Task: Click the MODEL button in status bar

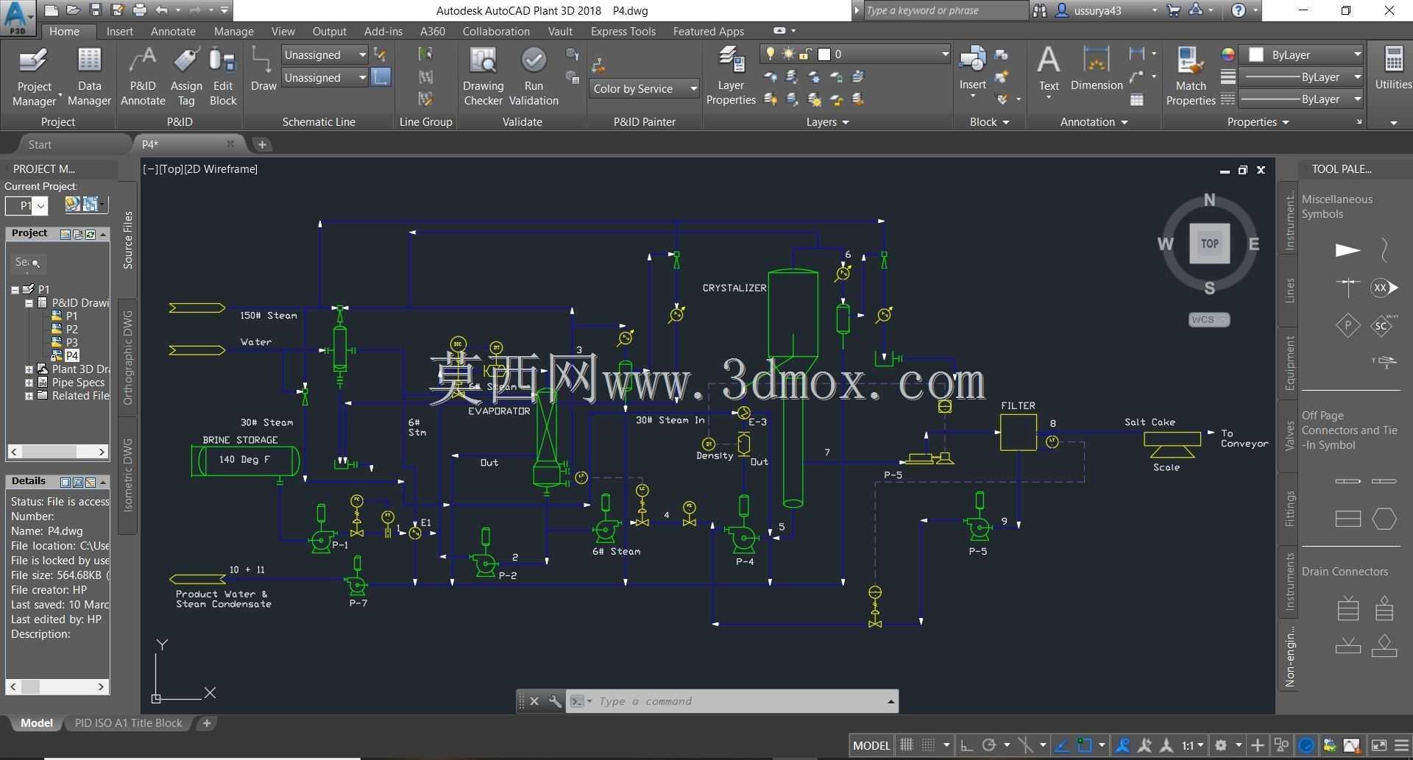Action: [x=871, y=745]
